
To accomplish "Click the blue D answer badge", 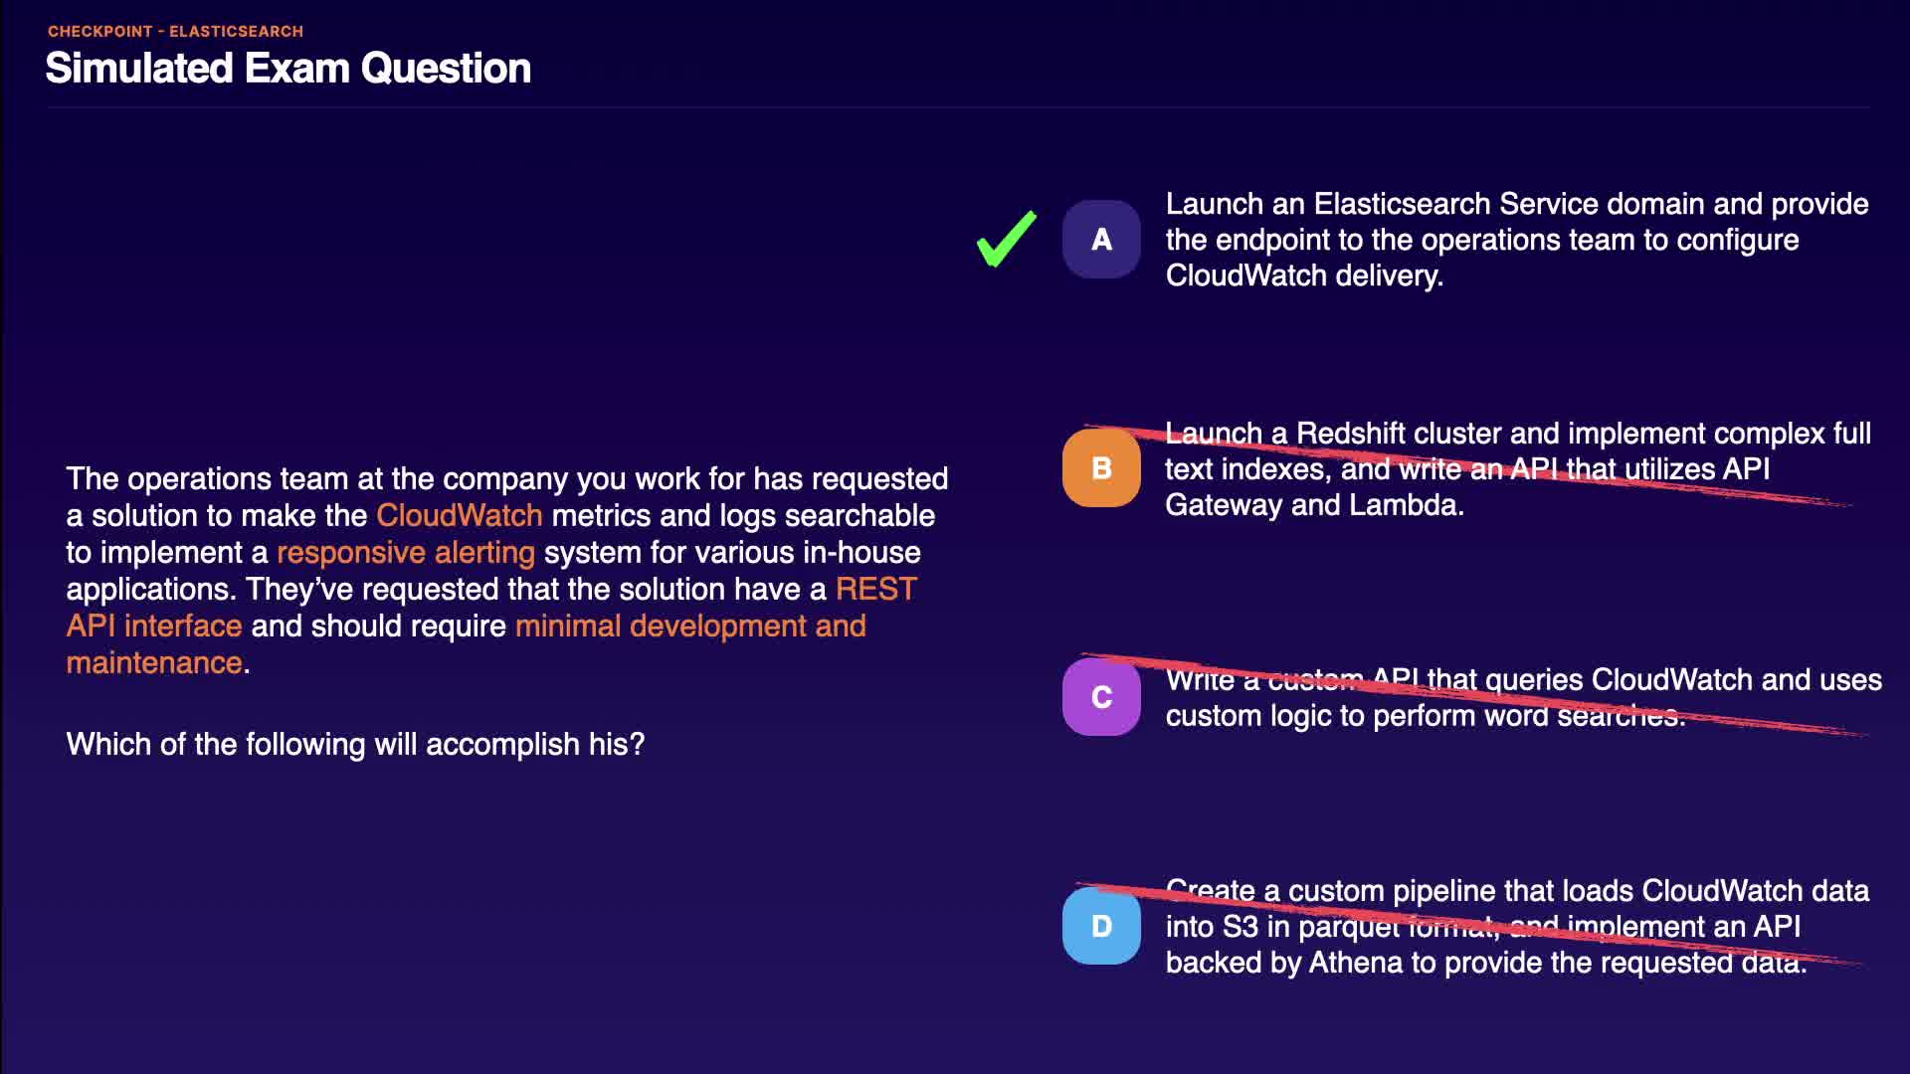I will 1101,927.
